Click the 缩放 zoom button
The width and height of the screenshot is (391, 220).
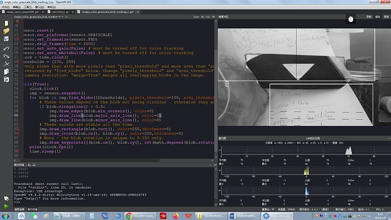(x=377, y=16)
